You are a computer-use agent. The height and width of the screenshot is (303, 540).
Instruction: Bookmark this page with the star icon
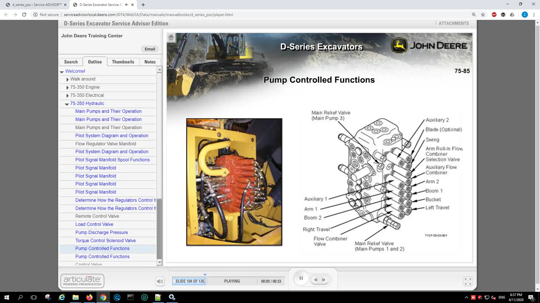pyautogui.click(x=483, y=15)
